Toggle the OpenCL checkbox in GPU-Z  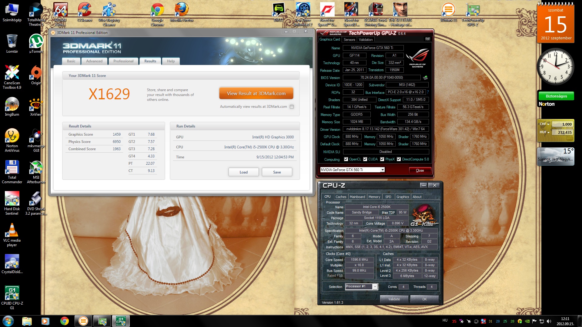pos(346,159)
